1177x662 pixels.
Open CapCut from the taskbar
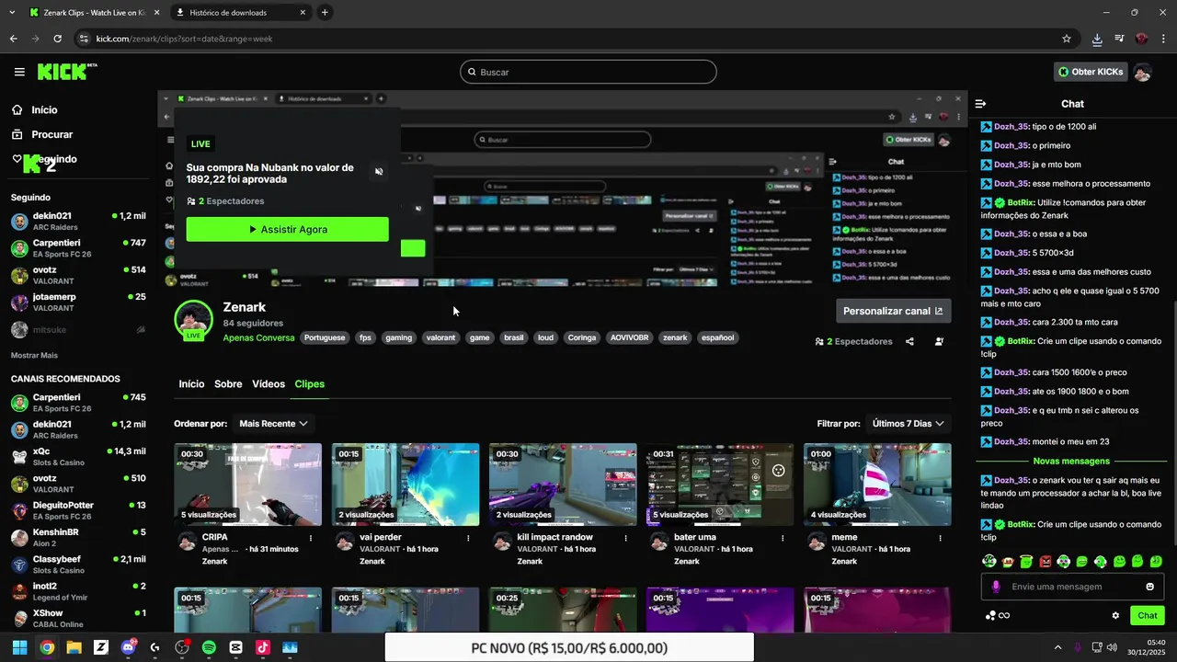click(235, 647)
